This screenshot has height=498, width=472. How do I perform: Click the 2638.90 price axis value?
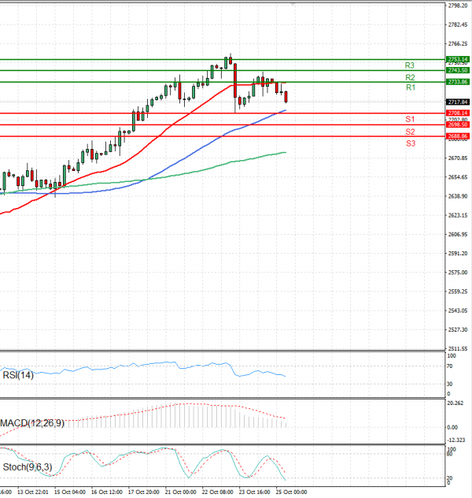(457, 196)
